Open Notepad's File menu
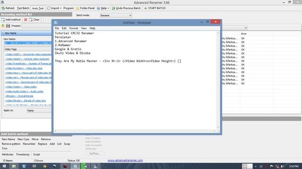302x169 pixels. click(x=57, y=28)
